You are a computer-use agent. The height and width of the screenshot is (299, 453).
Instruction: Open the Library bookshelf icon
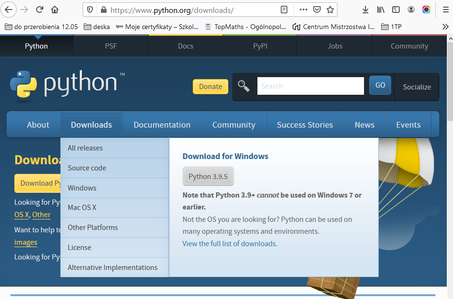381,10
